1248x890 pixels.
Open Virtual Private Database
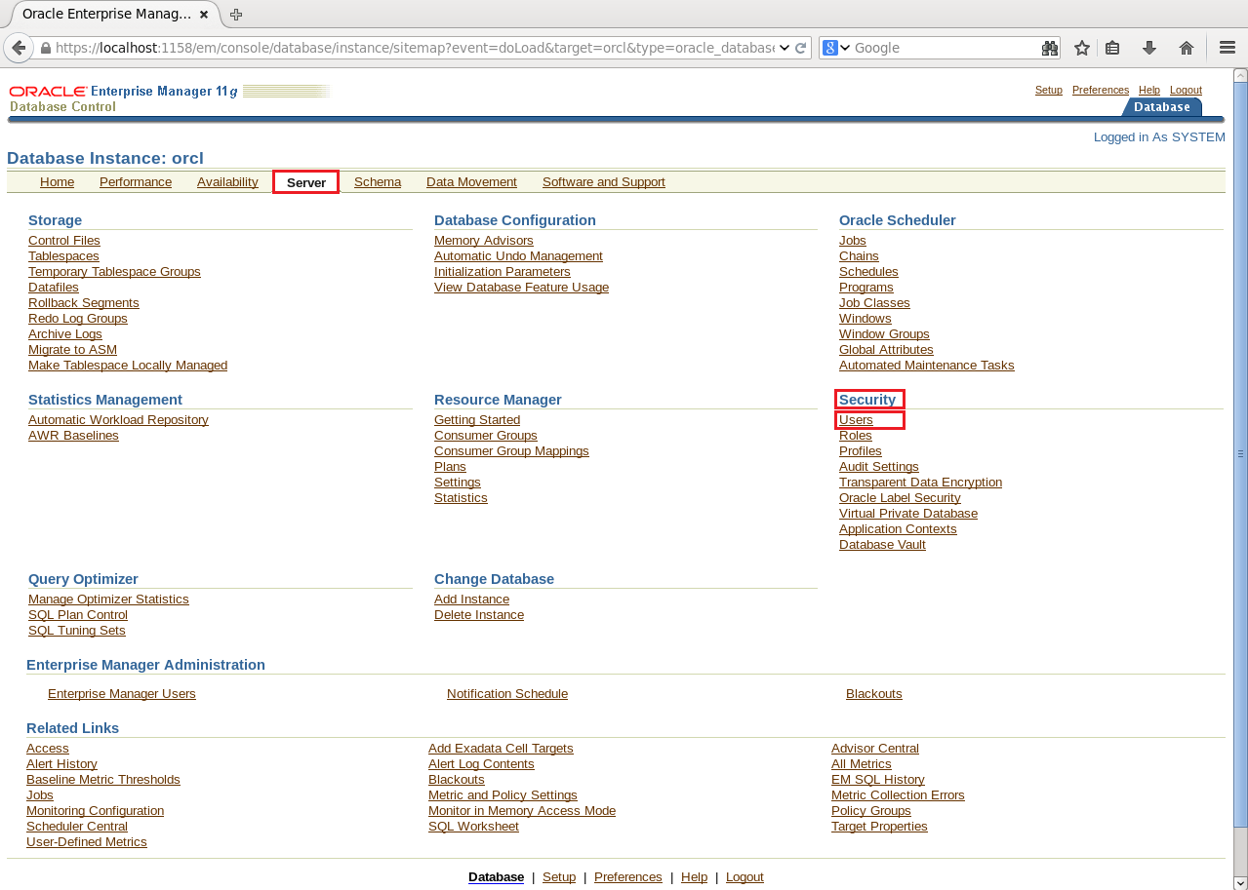[x=908, y=514]
